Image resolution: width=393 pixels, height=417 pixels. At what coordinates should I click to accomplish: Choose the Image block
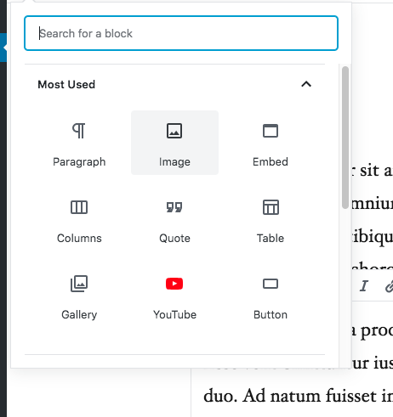point(174,143)
